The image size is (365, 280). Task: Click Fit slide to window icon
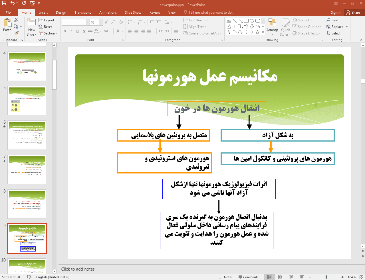[x=361, y=277]
